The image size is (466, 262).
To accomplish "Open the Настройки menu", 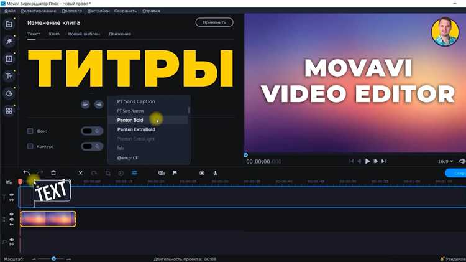I will 98,11.
